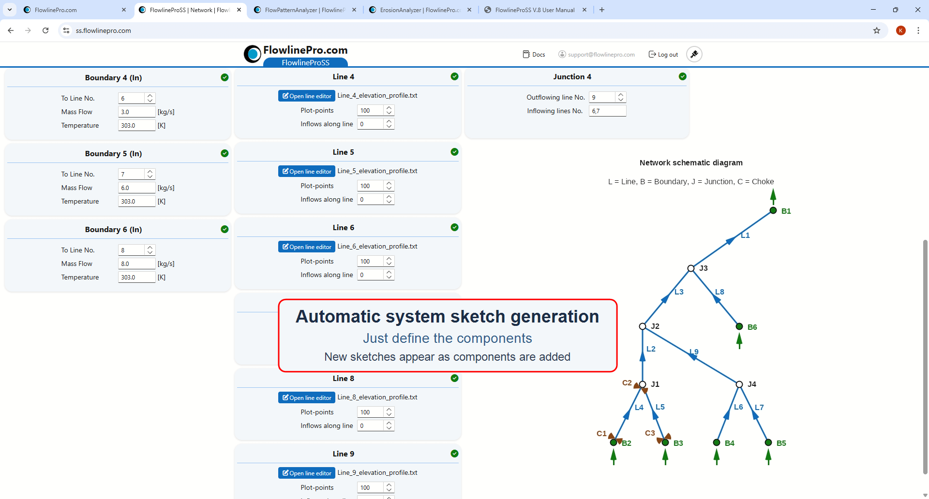
Task: Select boundary node B1 in the network sketch
Action: 774,210
